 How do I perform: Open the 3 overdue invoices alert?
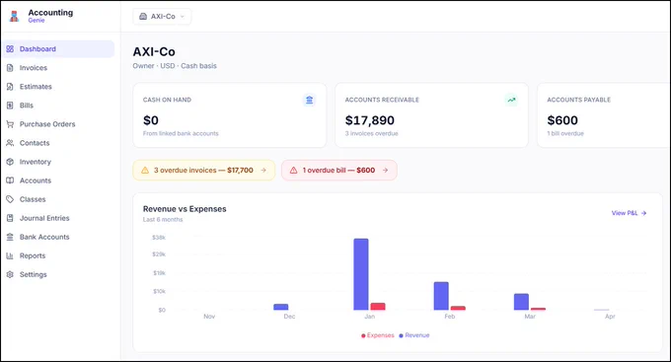[203, 171]
